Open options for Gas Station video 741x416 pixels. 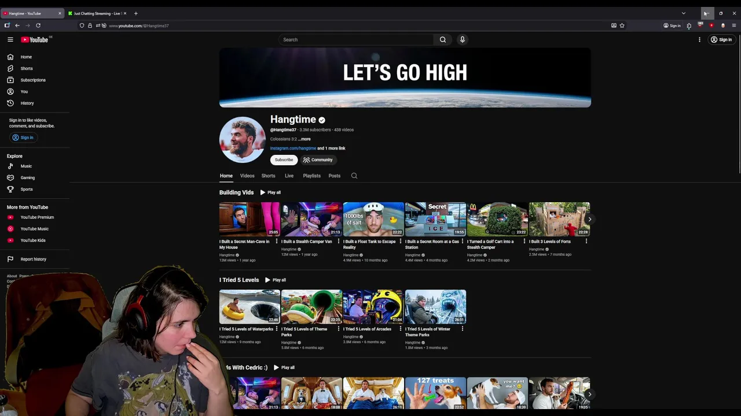(x=463, y=241)
